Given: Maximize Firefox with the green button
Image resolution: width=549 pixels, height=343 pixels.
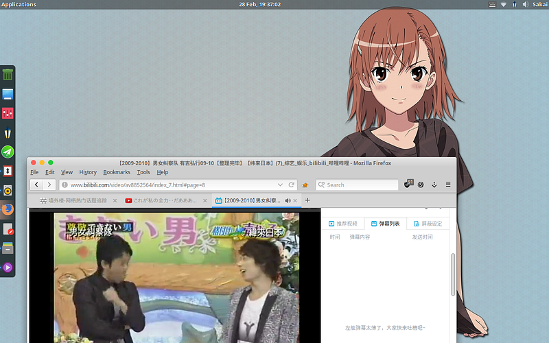Looking at the screenshot, I should click(50, 163).
